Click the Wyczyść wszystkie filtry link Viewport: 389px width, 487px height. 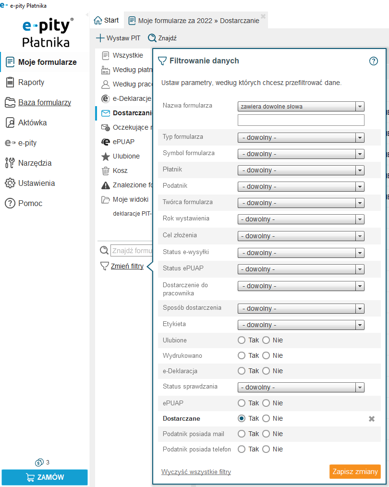click(x=196, y=472)
